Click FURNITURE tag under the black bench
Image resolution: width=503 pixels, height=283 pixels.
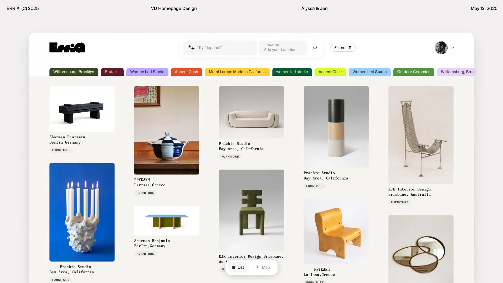tap(61, 150)
